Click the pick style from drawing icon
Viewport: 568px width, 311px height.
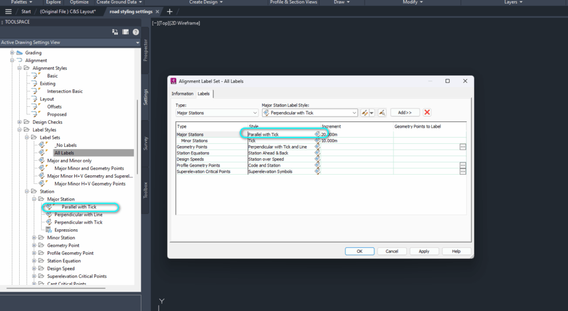tap(382, 113)
